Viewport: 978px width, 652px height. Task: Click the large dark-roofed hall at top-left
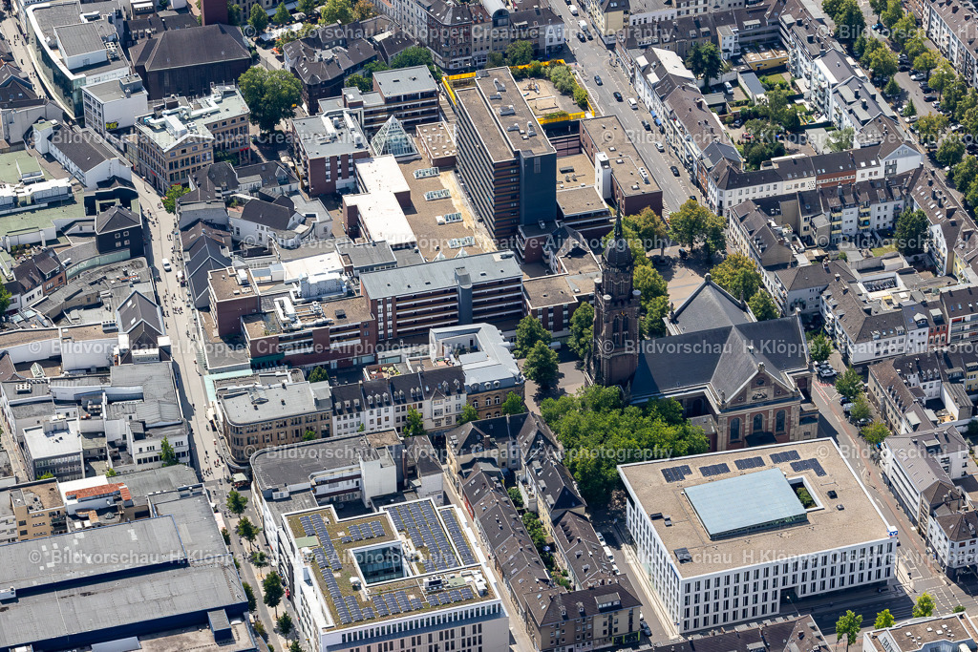pos(191,57)
